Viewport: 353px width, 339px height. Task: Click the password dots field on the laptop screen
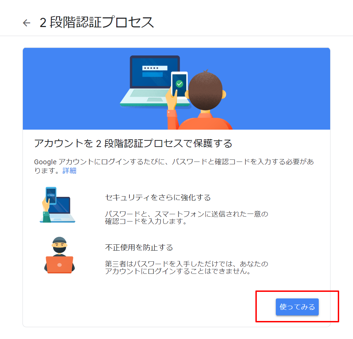[x=155, y=68]
